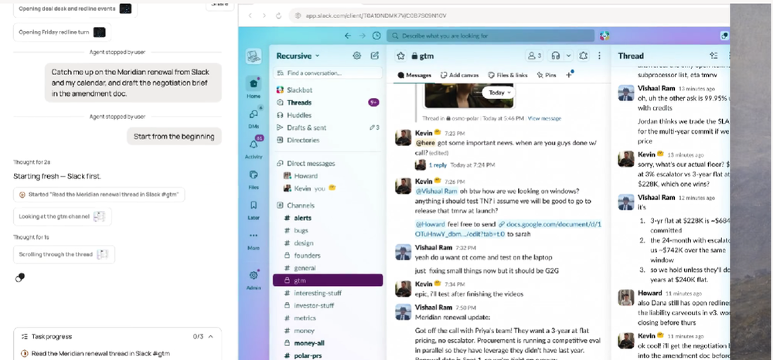The width and height of the screenshot is (773, 360).
Task: Switch to Files & links tab
Action: click(x=507, y=76)
